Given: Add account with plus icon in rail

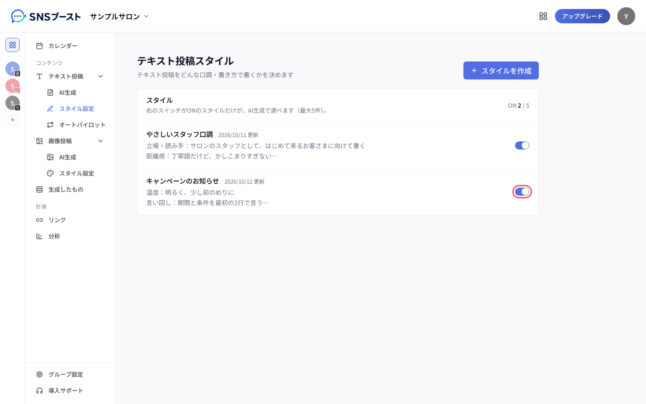Looking at the screenshot, I should (13, 120).
